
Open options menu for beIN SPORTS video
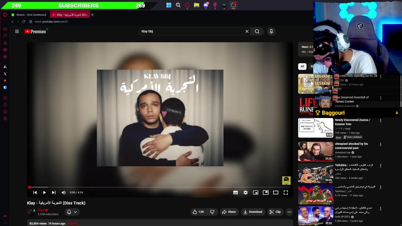click(x=381, y=208)
